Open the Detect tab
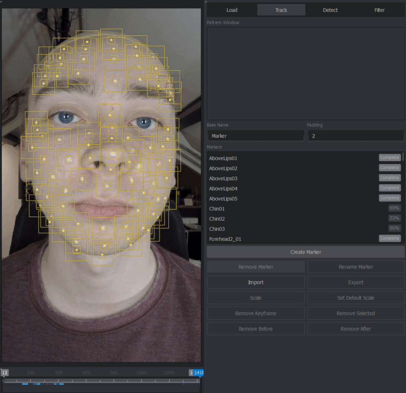Screen dimensions: 406x393 pyautogui.click(x=330, y=10)
